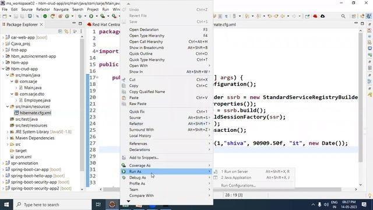
Task: Close the Package Explorer tab
Action: 41,24
